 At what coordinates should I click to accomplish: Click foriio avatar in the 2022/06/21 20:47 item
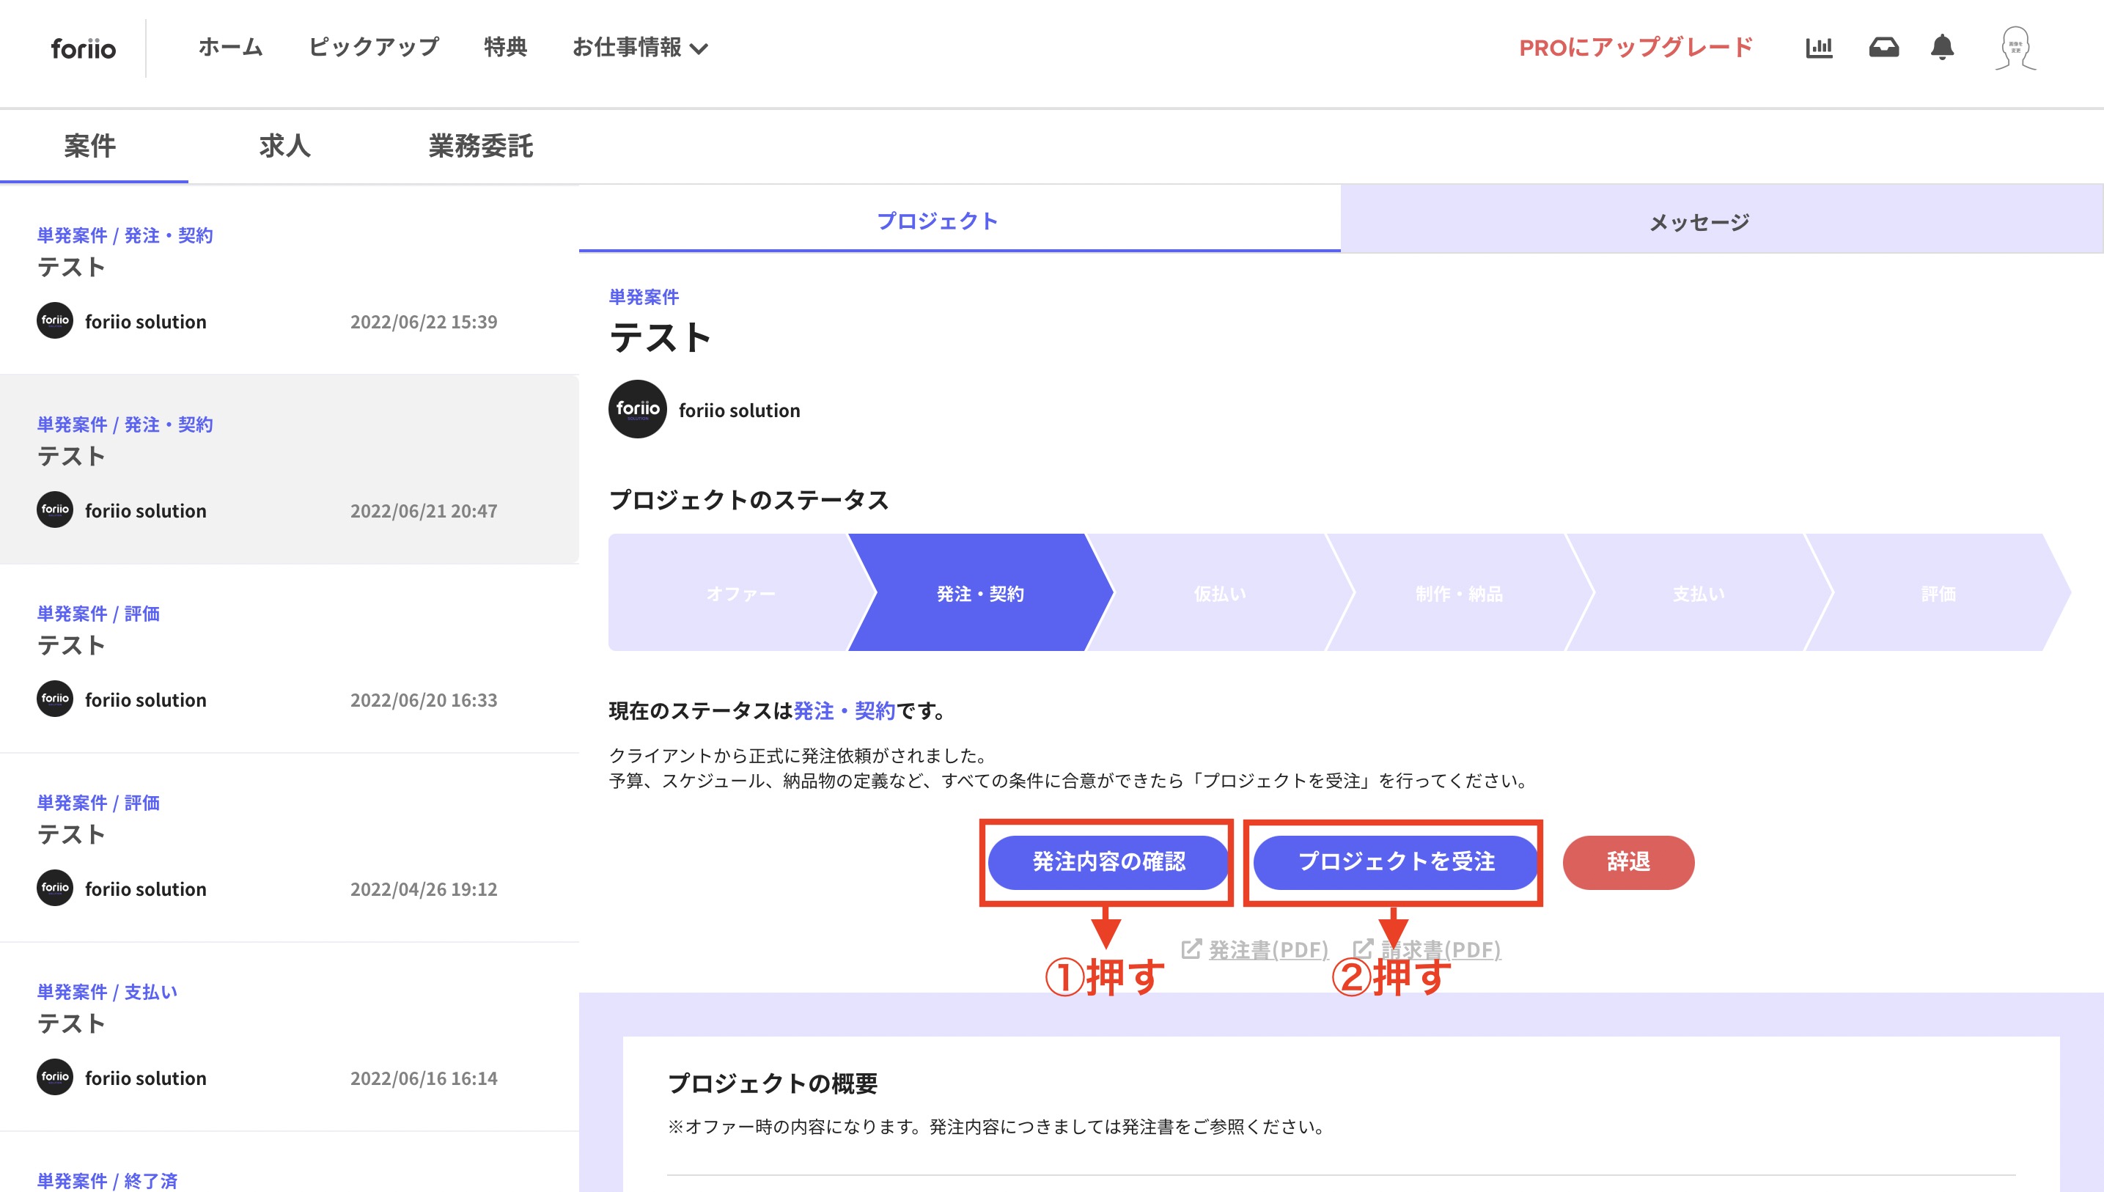[x=55, y=510]
